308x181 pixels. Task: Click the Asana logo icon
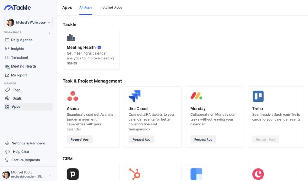click(x=73, y=96)
